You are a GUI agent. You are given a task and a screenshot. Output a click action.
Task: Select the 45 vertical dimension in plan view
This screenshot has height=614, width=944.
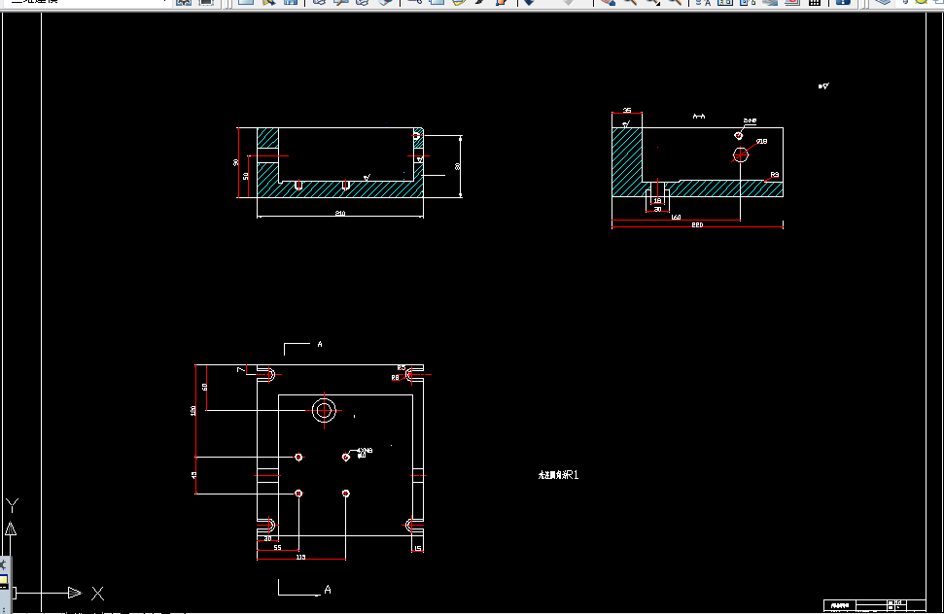tap(193, 475)
